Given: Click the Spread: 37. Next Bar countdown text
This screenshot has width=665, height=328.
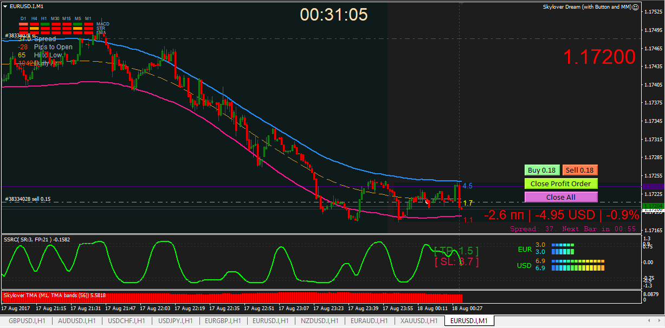Looking at the screenshot, I should click(x=573, y=229).
